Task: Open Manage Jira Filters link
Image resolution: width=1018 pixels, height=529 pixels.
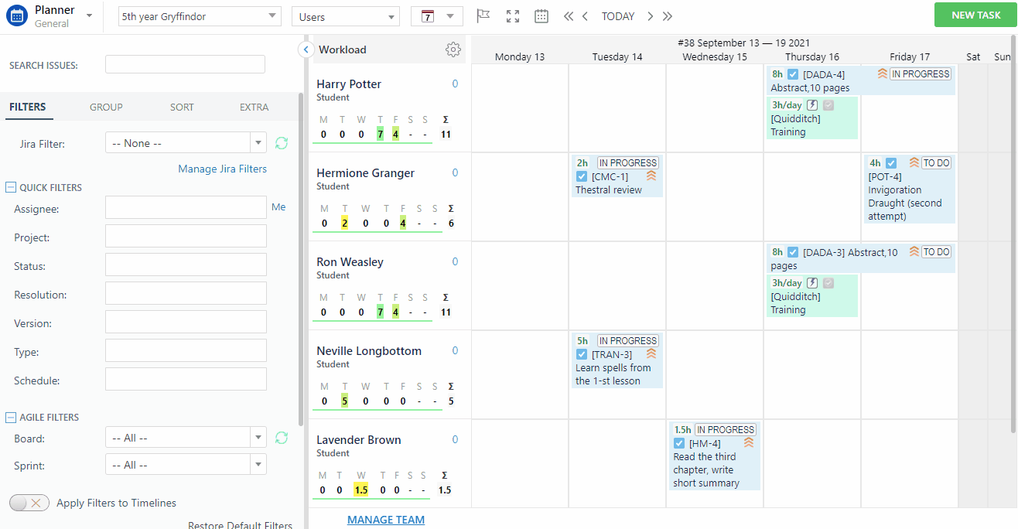Action: pyautogui.click(x=223, y=169)
